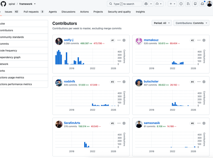Open the Insights tab
This screenshot has height=158, width=213.
pyautogui.click(x=140, y=12)
